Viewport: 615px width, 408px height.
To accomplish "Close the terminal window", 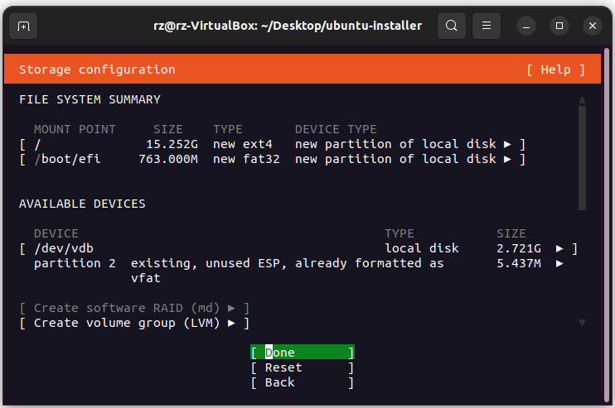I will pyautogui.click(x=592, y=26).
